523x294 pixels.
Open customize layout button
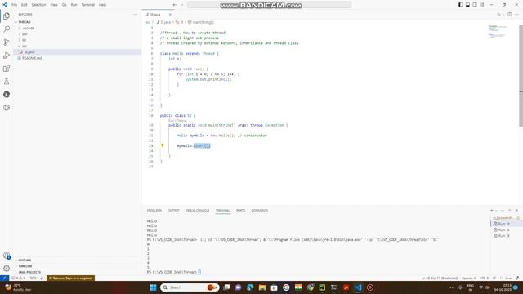[482, 5]
